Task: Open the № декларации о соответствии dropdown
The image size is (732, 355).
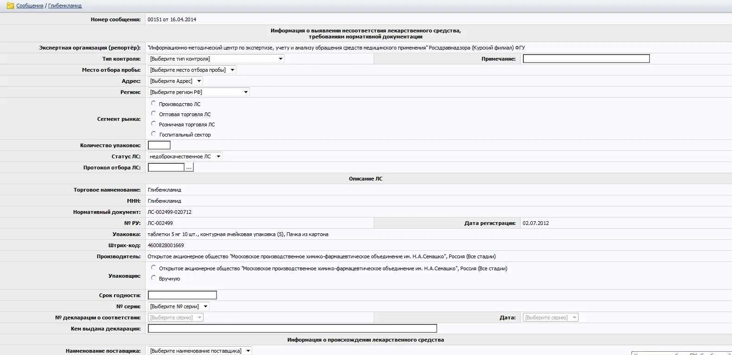Action: [x=176, y=318]
